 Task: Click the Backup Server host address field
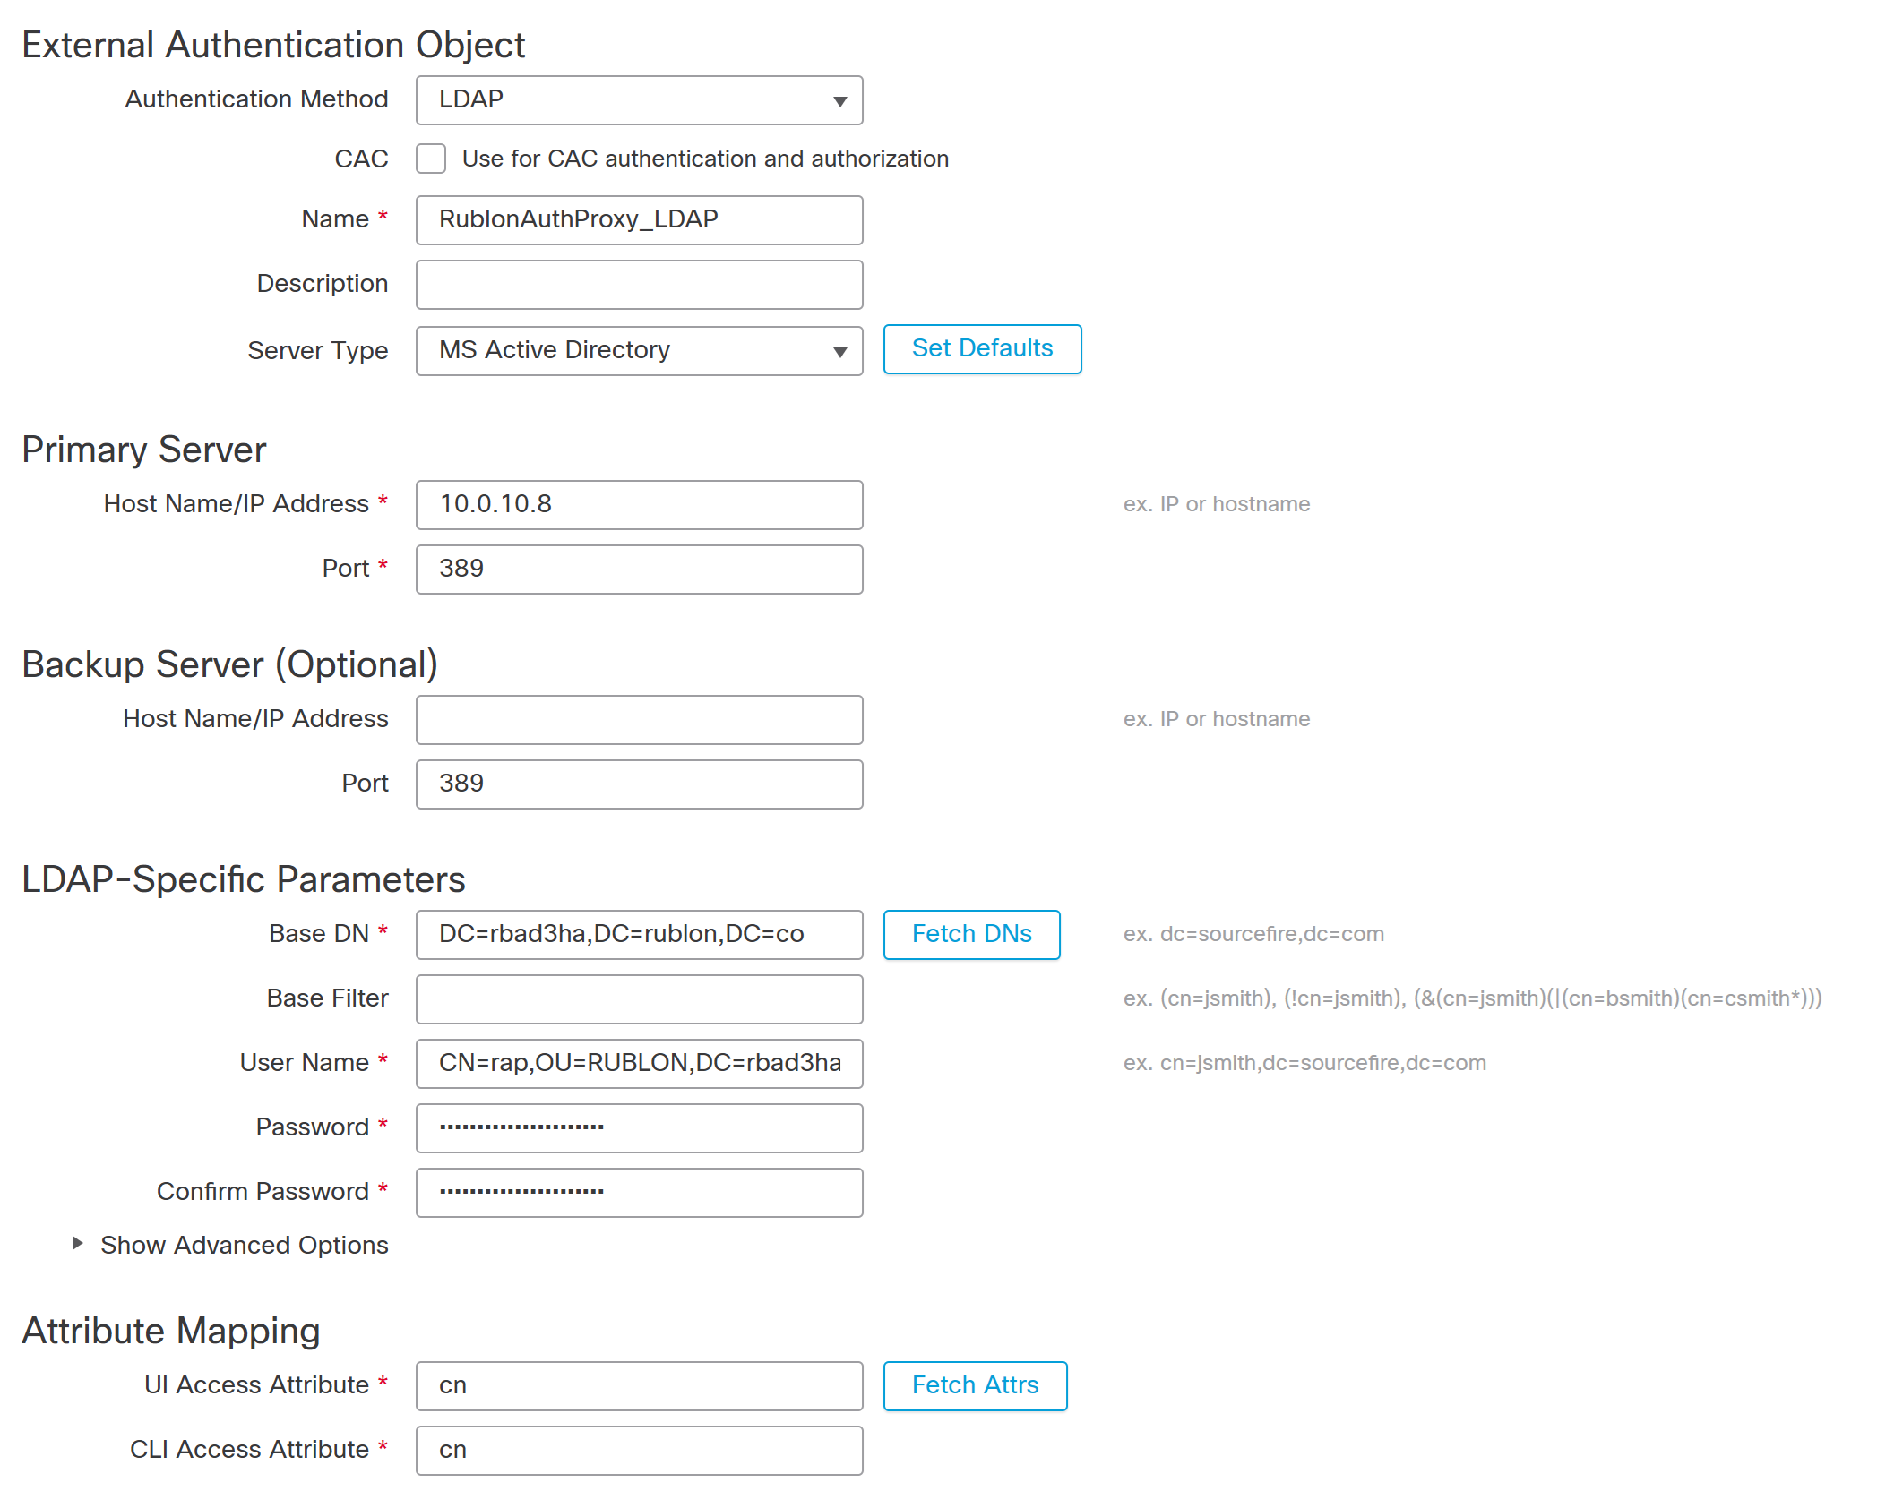[x=639, y=720]
